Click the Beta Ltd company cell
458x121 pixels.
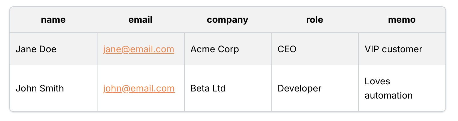coord(228,88)
